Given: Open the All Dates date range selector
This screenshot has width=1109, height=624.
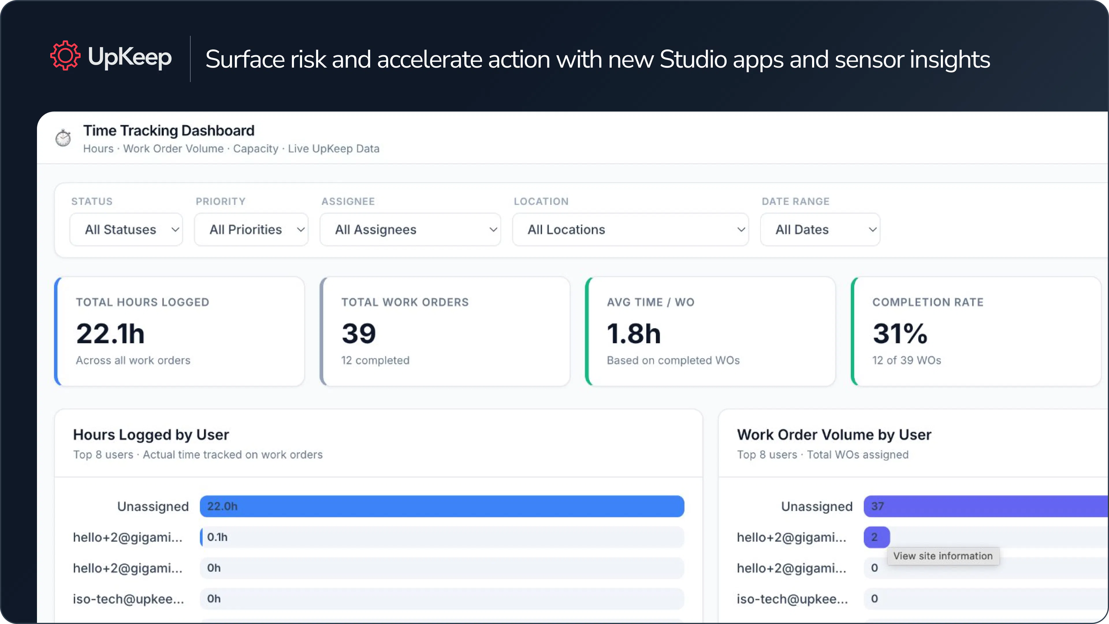Looking at the screenshot, I should (x=819, y=230).
